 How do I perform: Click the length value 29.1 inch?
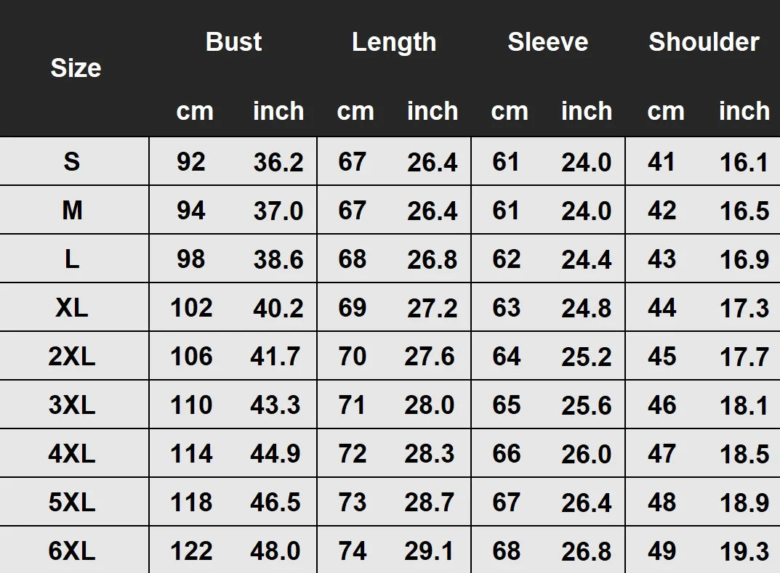430,551
